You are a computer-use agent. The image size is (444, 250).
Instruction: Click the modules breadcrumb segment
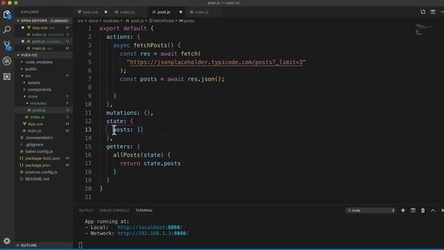pyautogui.click(x=111, y=21)
